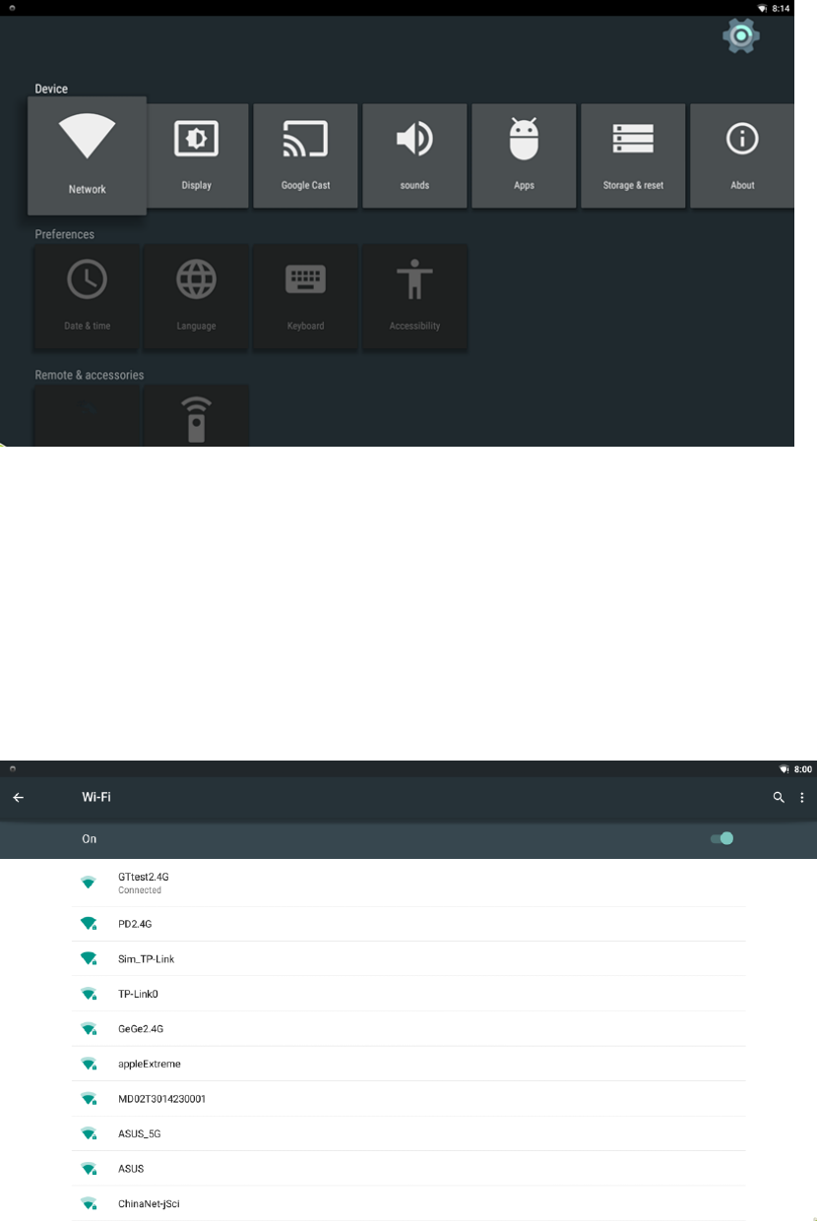Screen dimensions: 817x1221
Task: Connect to GeGe2.4G network
Action: pos(408,1029)
